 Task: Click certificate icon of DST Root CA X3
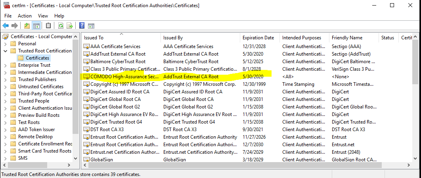tap(86, 130)
